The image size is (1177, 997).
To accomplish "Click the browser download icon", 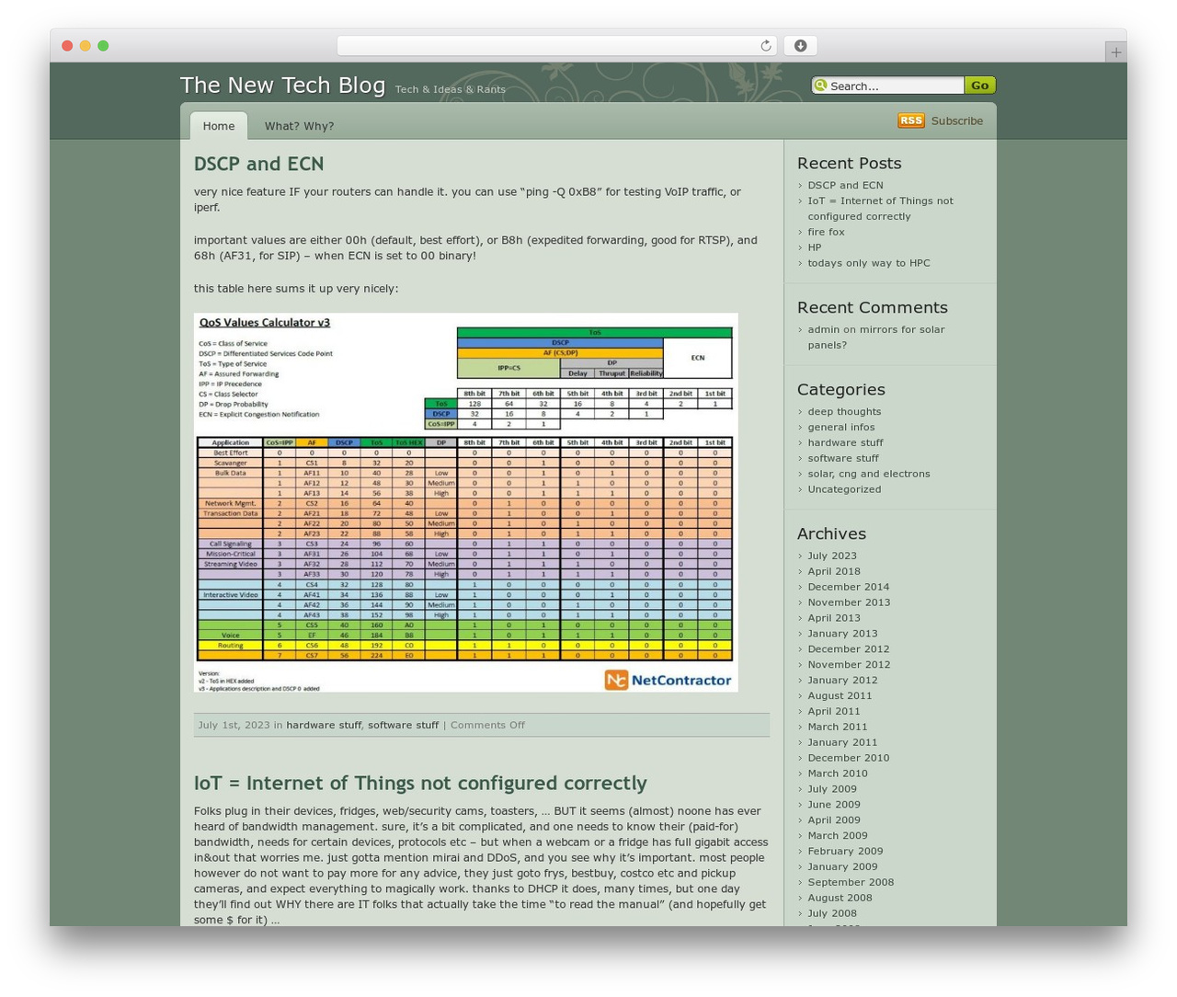I will coord(800,46).
